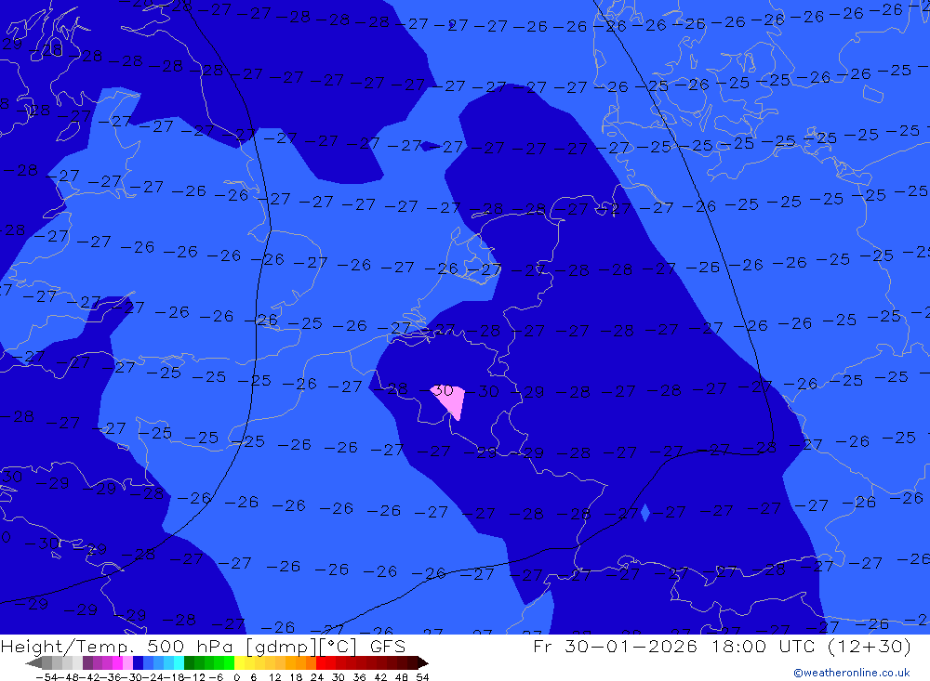This screenshot has height=681, width=930.
Task: Click the "54" legend label at scale end
Action: tap(422, 677)
